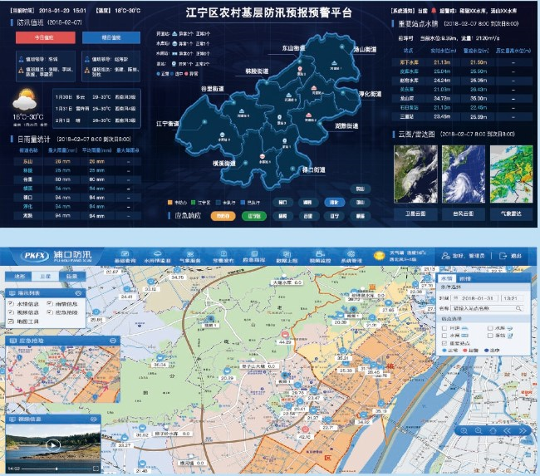Screen dimensions: 540x476
Task: Click zoom-out magnifier on map toolbar
Action: 479,430
